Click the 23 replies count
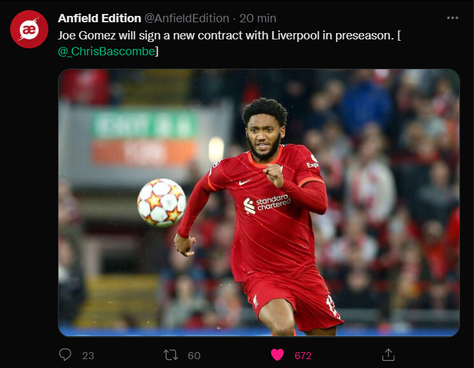474x368 pixels. 88,356
